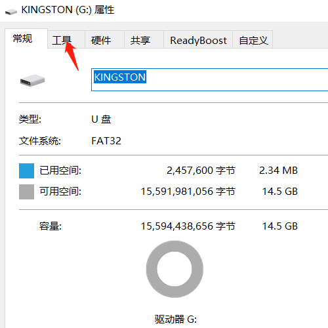Click the drive icon beside the name field
Image resolution: width=328 pixels, height=328 pixels.
[32, 81]
